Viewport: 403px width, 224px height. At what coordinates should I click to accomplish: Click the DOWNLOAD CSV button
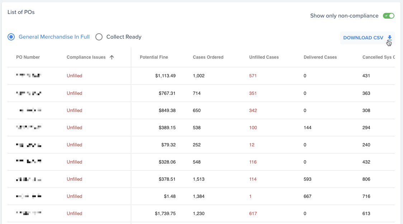pyautogui.click(x=367, y=38)
